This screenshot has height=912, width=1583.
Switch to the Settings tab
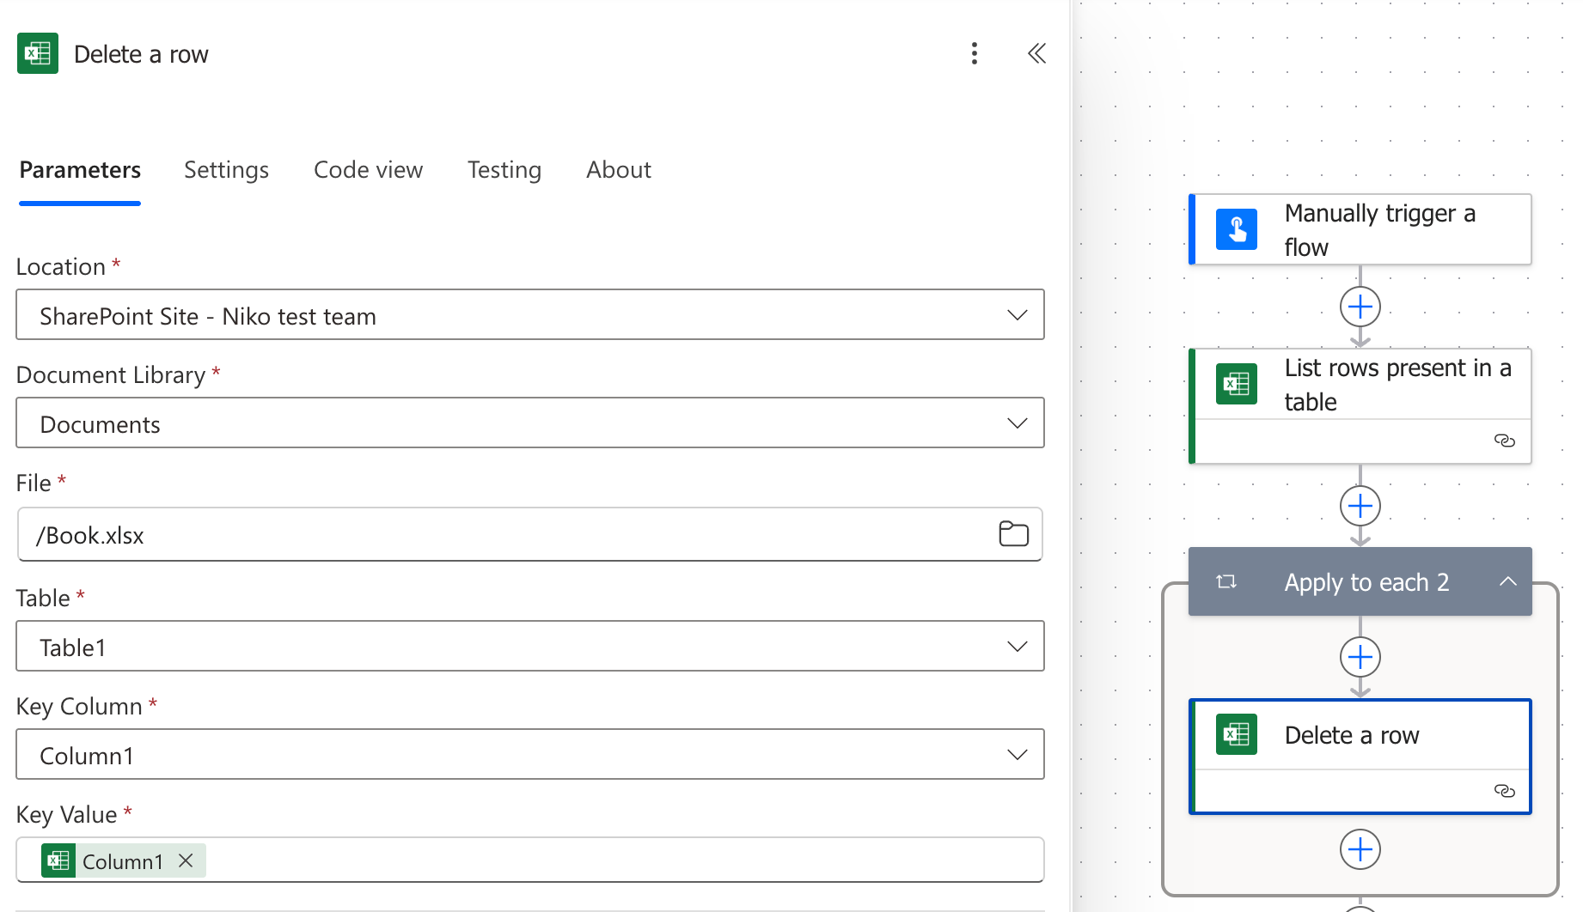(226, 170)
